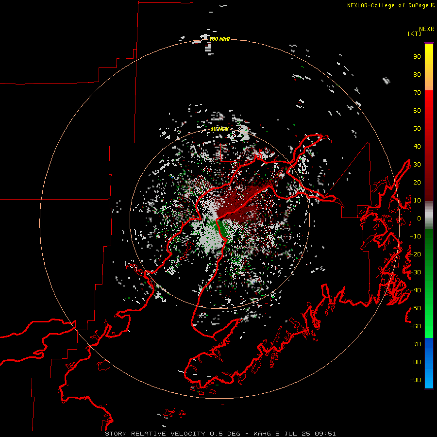Image resolution: width=437 pixels, height=437 pixels.
Task: Click the -50 value on the velocity scale
Action: [415, 308]
